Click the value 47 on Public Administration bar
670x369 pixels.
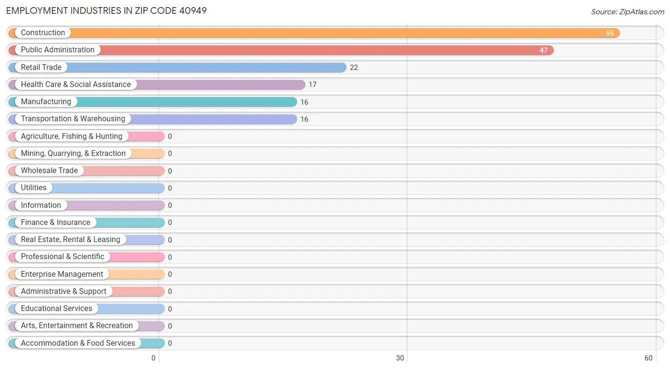tap(544, 50)
